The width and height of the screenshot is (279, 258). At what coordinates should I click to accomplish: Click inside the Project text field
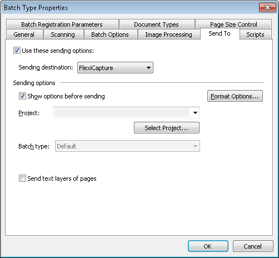122,113
